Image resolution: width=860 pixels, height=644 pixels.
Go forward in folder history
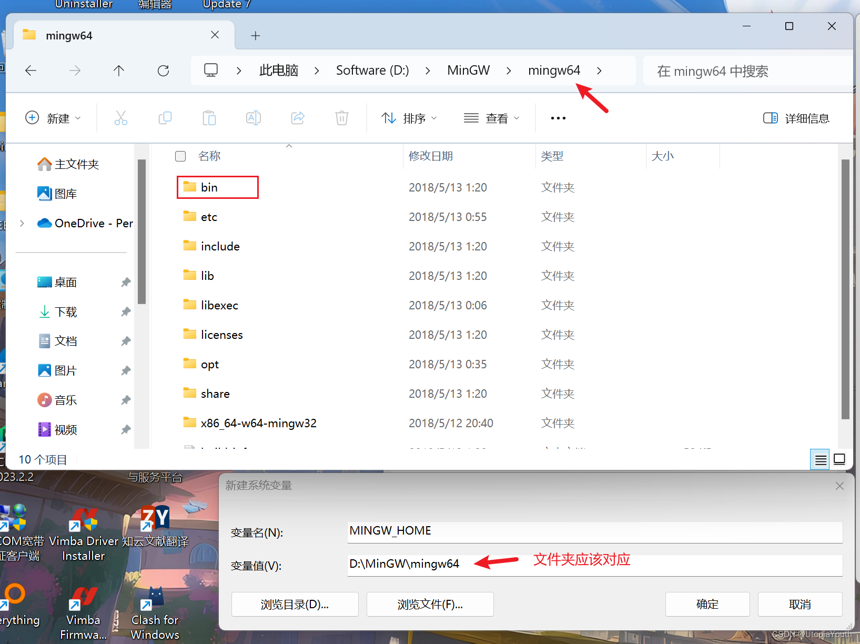pyautogui.click(x=75, y=71)
